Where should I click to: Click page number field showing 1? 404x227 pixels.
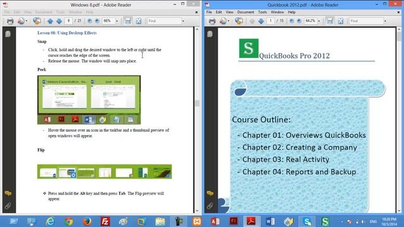(x=271, y=21)
